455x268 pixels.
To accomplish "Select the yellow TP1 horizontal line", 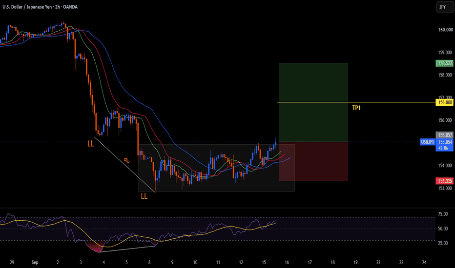I will 356,102.
